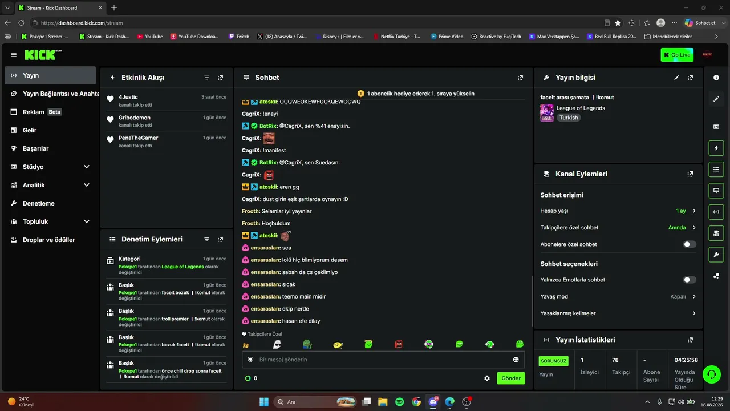This screenshot has height=411, width=730.
Task: Pop out the Yayın bilgisi panel
Action: coord(691,78)
